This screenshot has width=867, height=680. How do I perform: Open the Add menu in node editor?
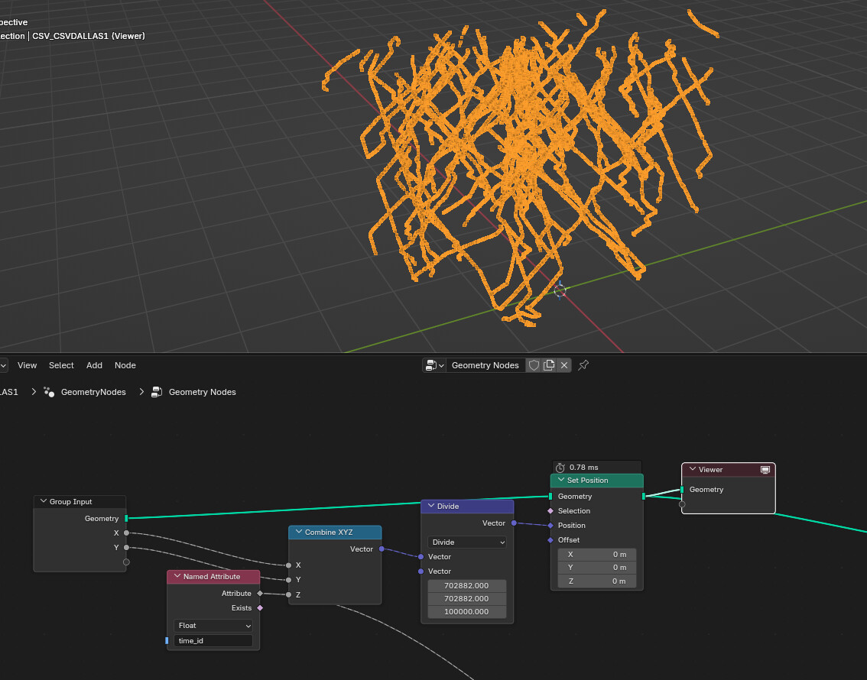pyautogui.click(x=94, y=365)
